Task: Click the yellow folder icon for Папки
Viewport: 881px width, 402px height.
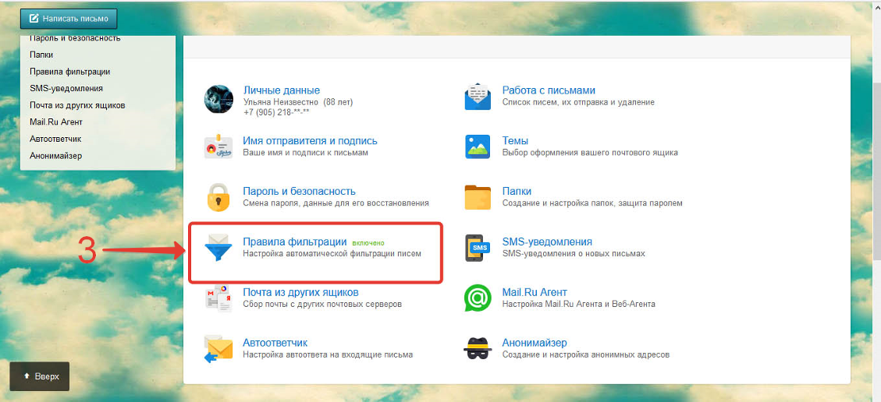Action: tap(478, 197)
